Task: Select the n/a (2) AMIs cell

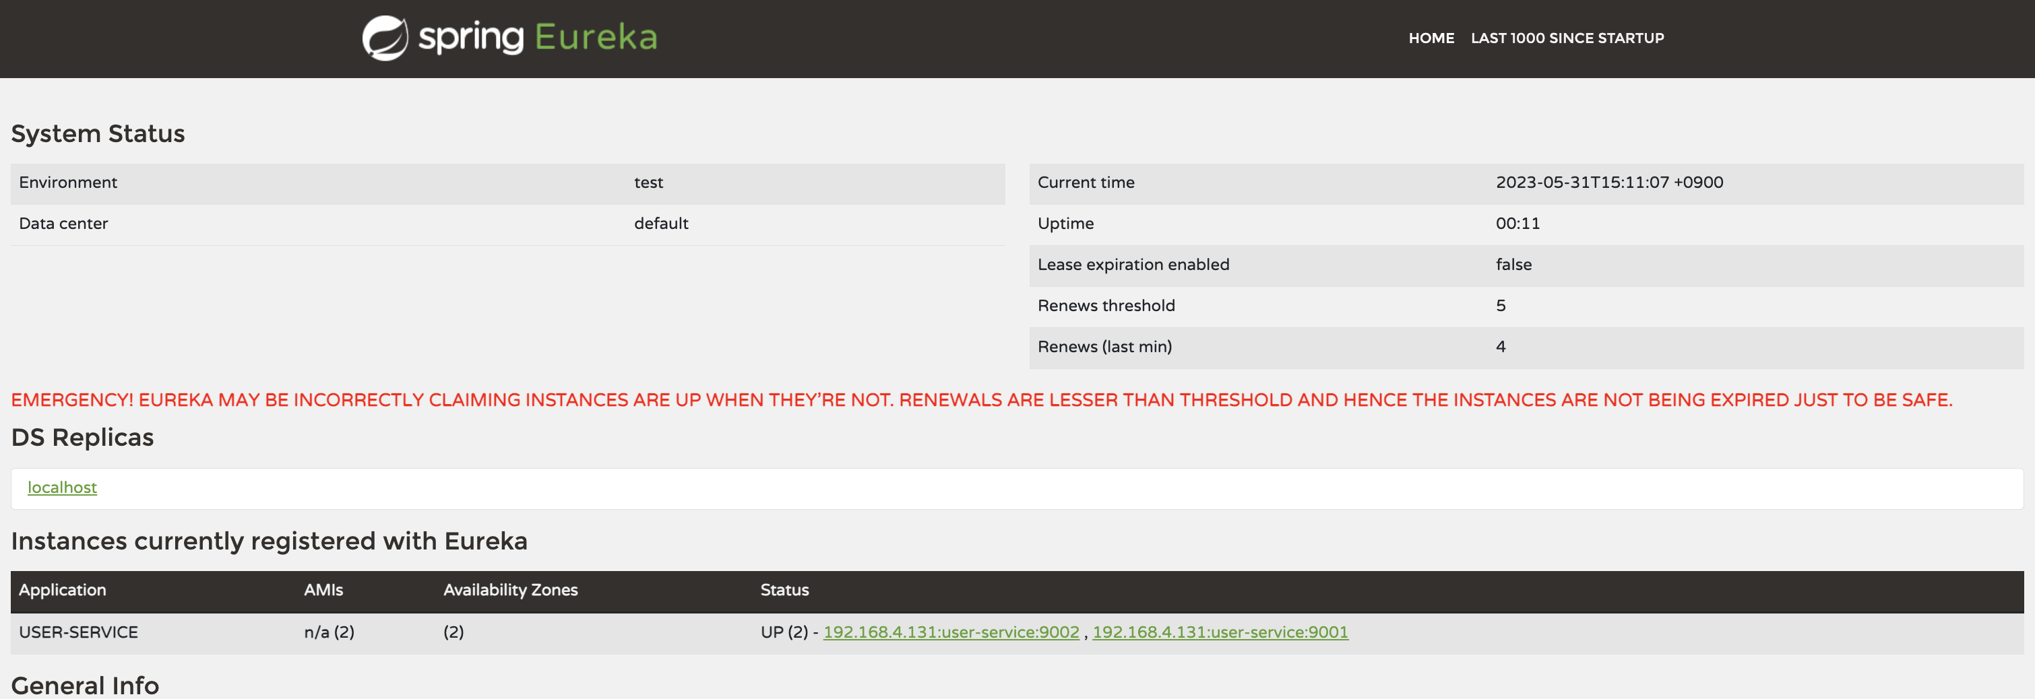Action: (329, 632)
